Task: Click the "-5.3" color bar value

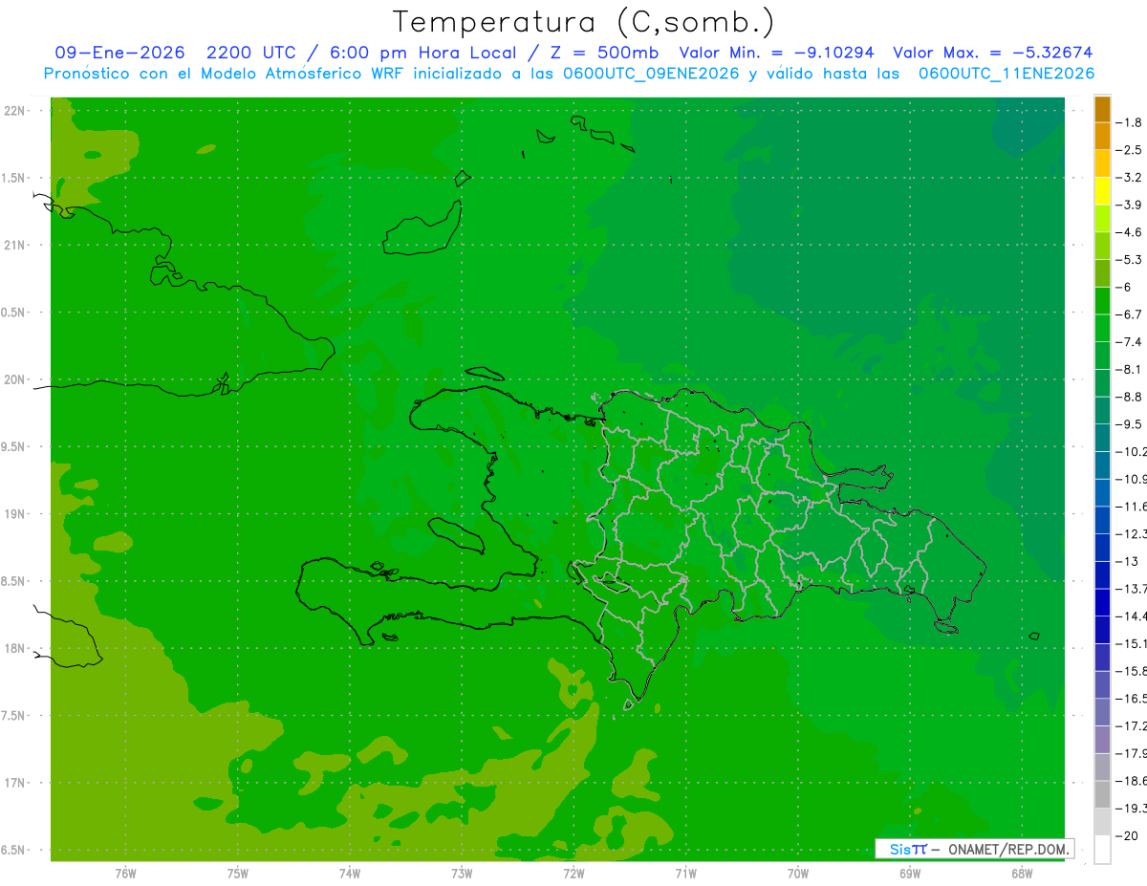Action: (x=1129, y=260)
